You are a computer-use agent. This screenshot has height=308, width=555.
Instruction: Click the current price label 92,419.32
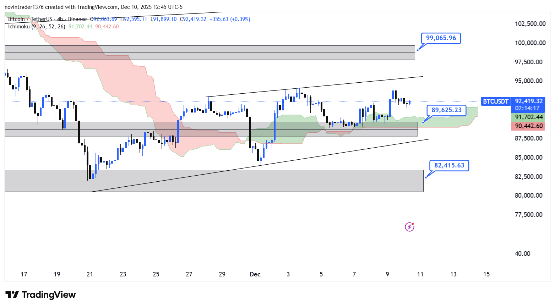pyautogui.click(x=529, y=101)
